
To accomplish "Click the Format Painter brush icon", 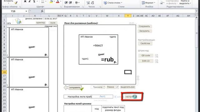I will coord(16,3).
